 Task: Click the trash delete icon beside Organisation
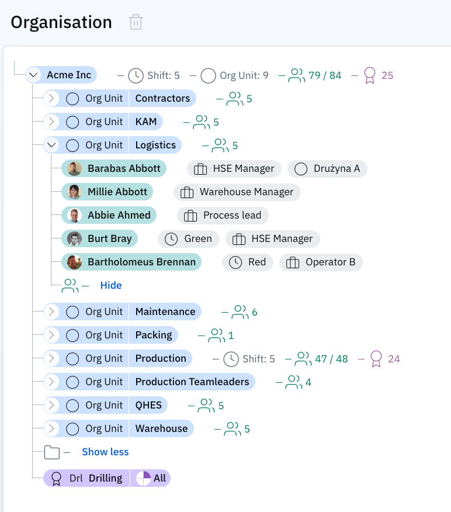coord(136,23)
